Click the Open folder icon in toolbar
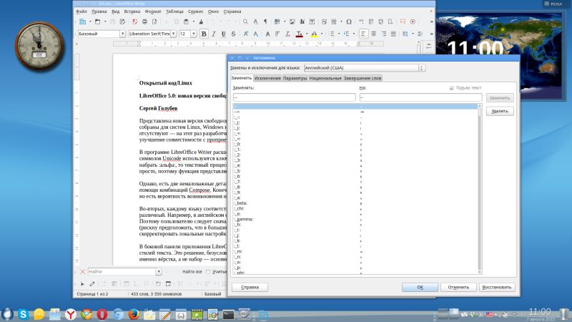The height and width of the screenshot is (322, 572). pos(97,22)
